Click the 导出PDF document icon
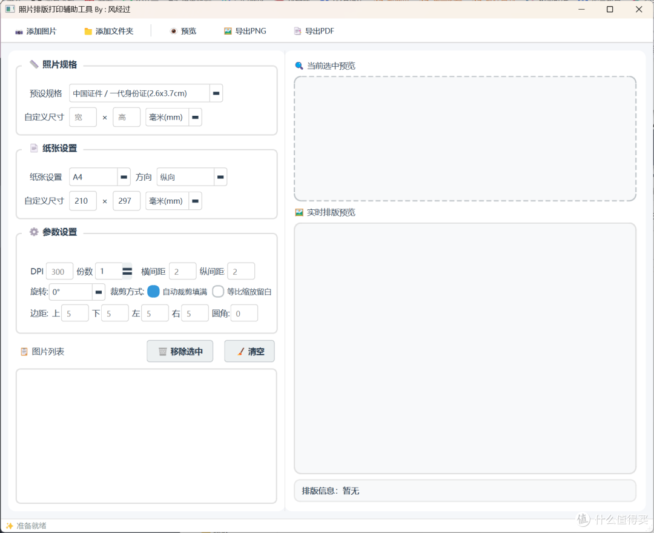The image size is (654, 533). pyautogui.click(x=297, y=31)
